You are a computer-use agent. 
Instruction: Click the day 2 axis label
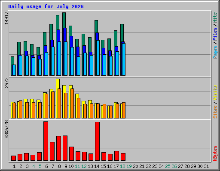[x=21, y=166]
